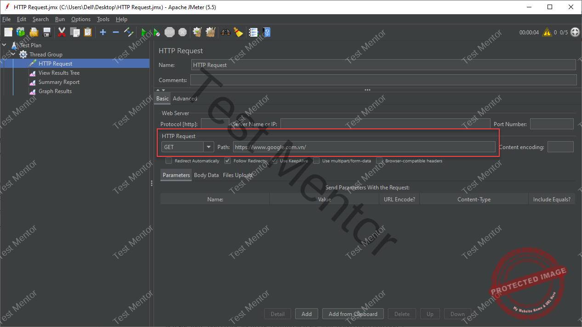Start the test plan with green Start icon

144,32
